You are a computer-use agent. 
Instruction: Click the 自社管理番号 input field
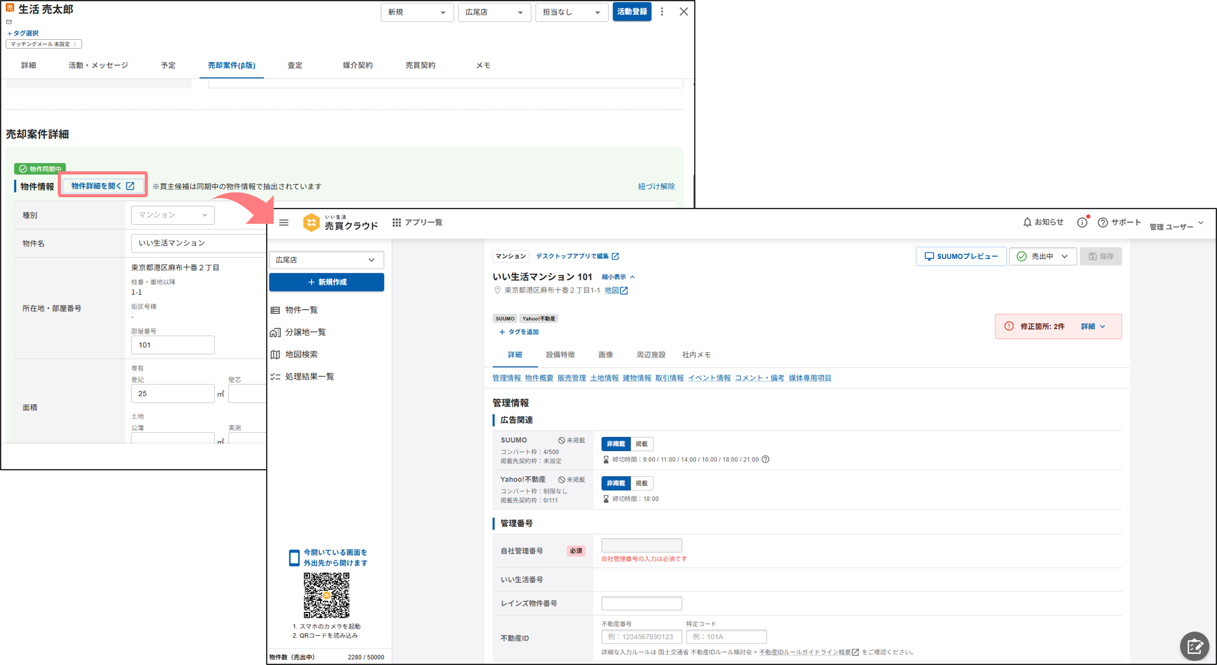coord(641,546)
